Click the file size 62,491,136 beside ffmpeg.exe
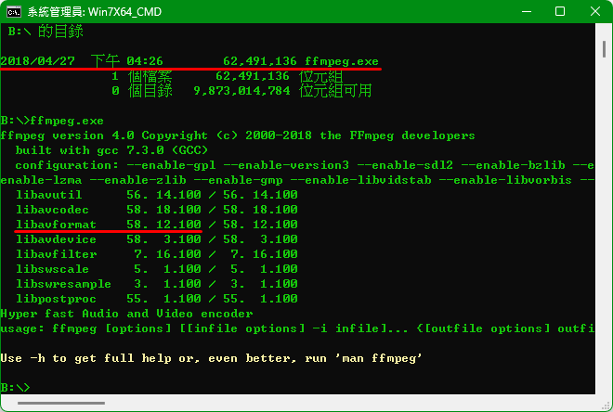 pos(260,61)
